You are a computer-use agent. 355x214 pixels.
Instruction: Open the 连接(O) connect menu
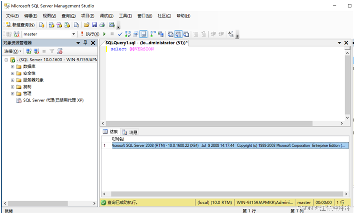pos(12,51)
